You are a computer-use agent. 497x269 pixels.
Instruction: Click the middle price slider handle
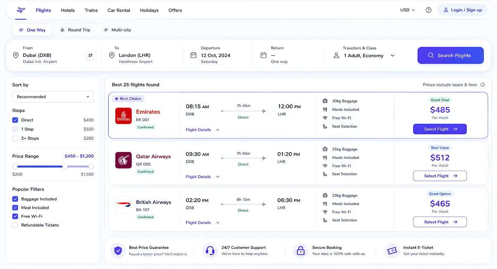(x=65, y=167)
